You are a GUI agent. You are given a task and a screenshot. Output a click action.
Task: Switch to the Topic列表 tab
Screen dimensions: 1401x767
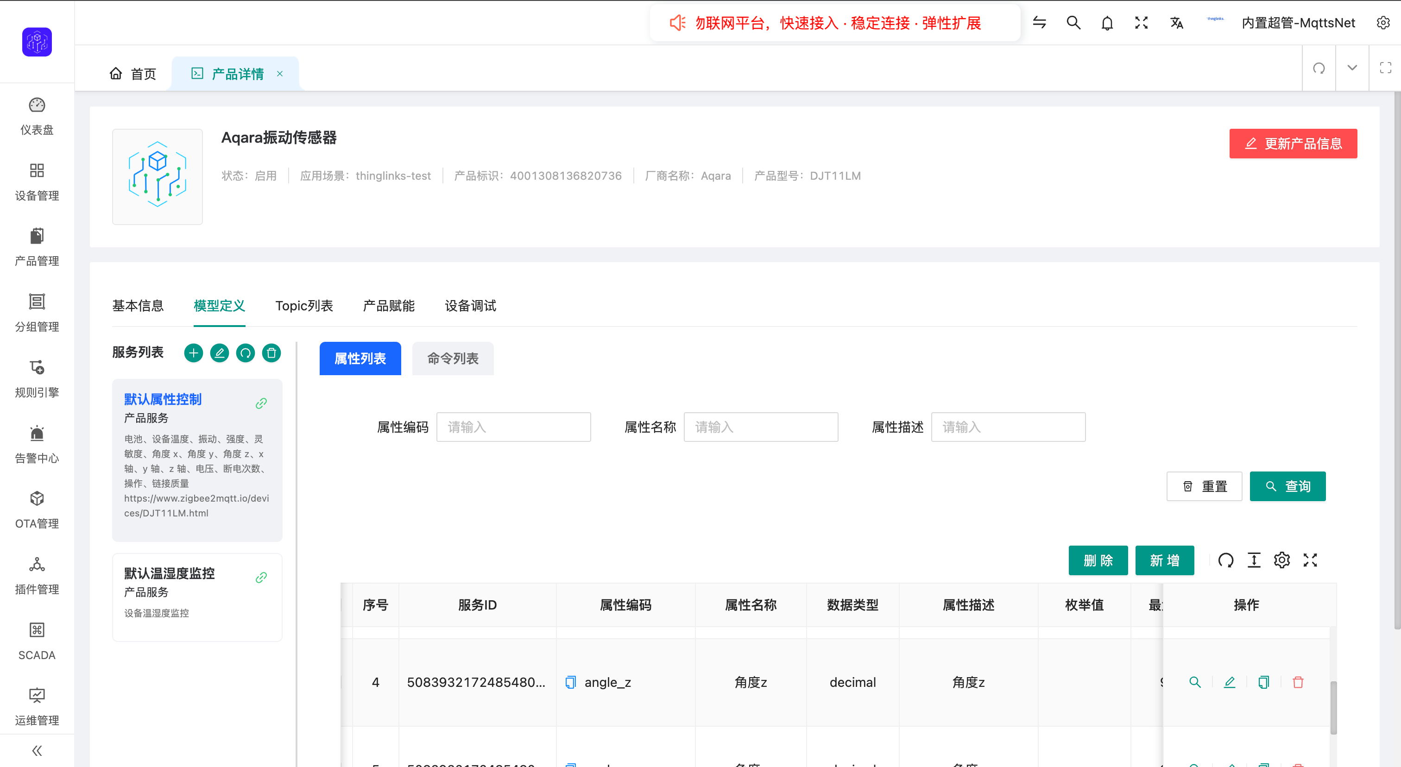tap(304, 306)
